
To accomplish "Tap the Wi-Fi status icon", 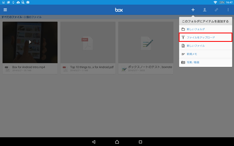I will (x=215, y=2).
